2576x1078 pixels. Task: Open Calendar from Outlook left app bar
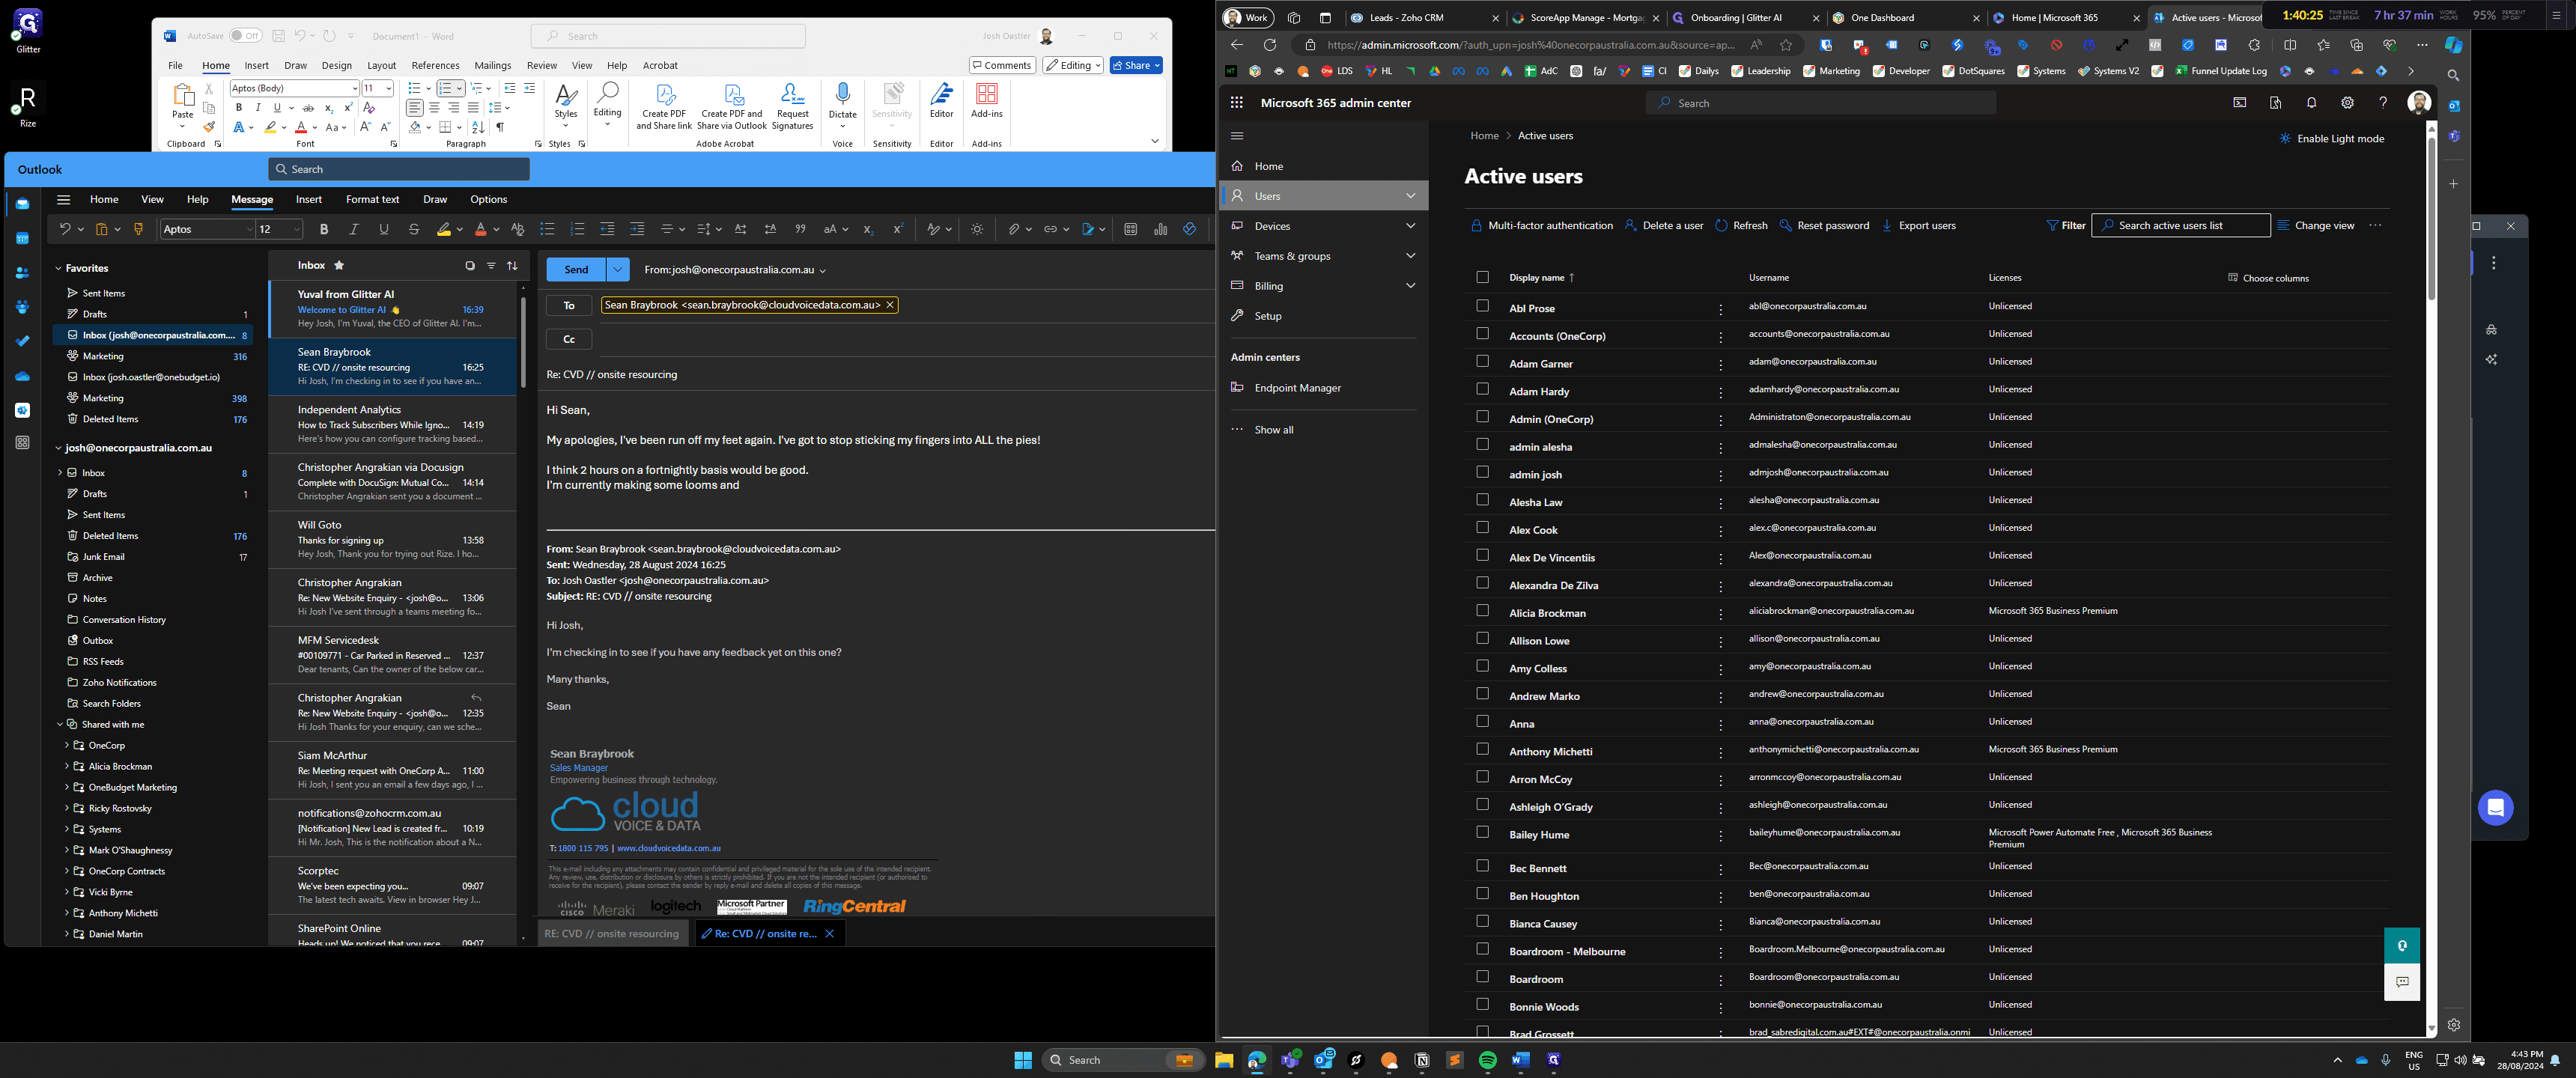click(22, 239)
